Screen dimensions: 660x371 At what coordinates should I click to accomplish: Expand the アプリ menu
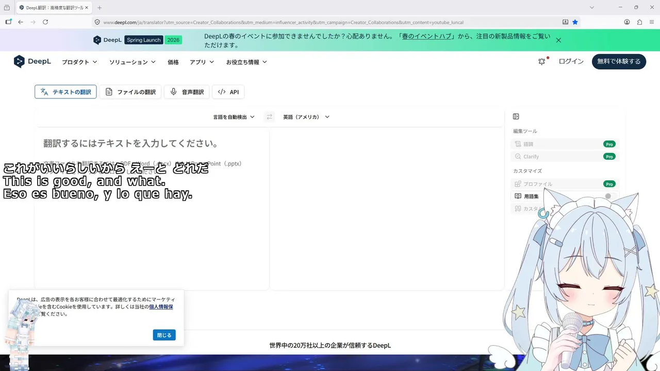(202, 62)
